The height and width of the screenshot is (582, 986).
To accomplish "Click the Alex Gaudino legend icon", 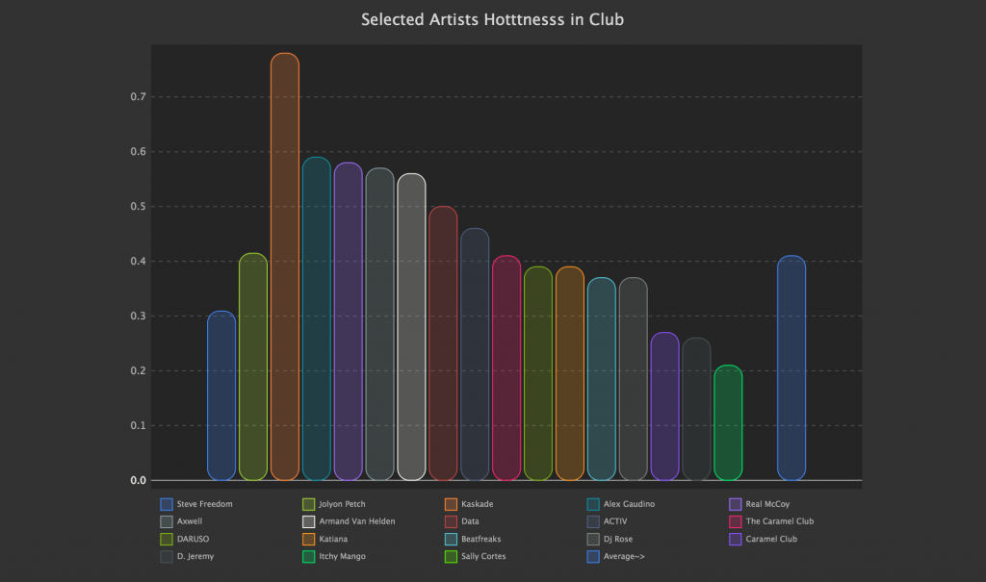I will pos(593,504).
